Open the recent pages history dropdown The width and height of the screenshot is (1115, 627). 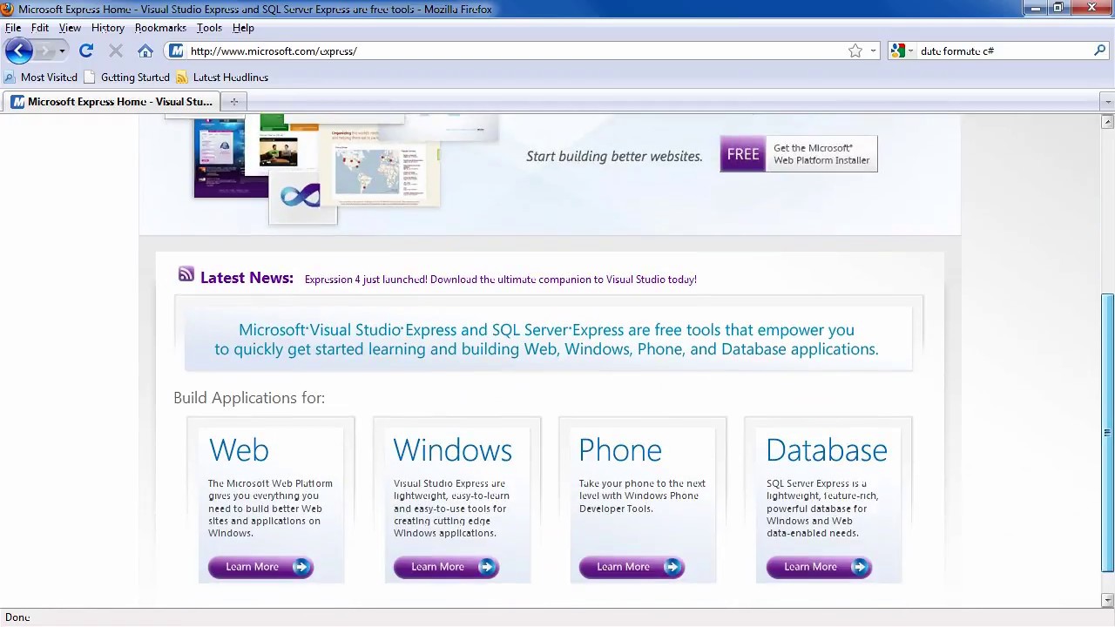coord(62,51)
